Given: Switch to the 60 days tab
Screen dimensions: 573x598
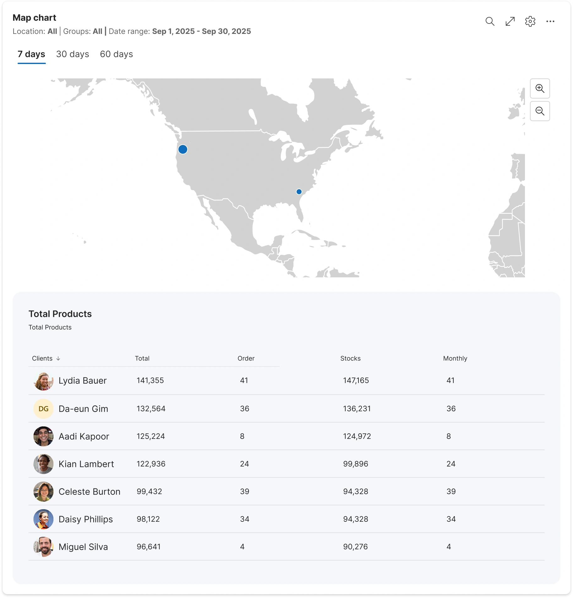Looking at the screenshot, I should (x=116, y=54).
